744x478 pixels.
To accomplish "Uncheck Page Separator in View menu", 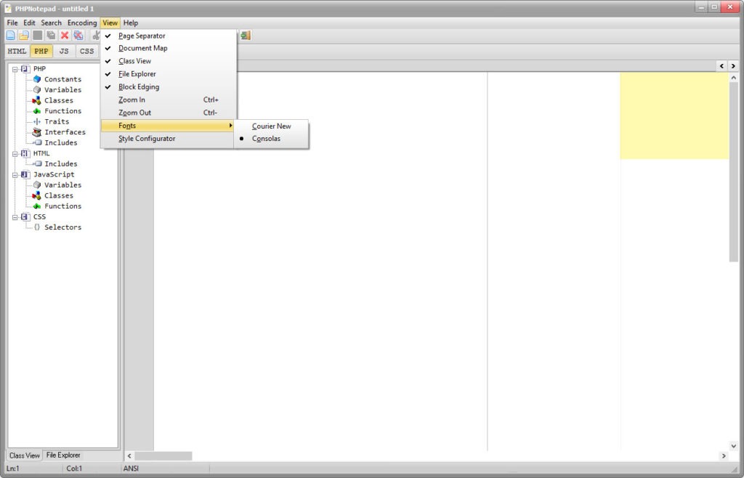I will click(x=169, y=36).
